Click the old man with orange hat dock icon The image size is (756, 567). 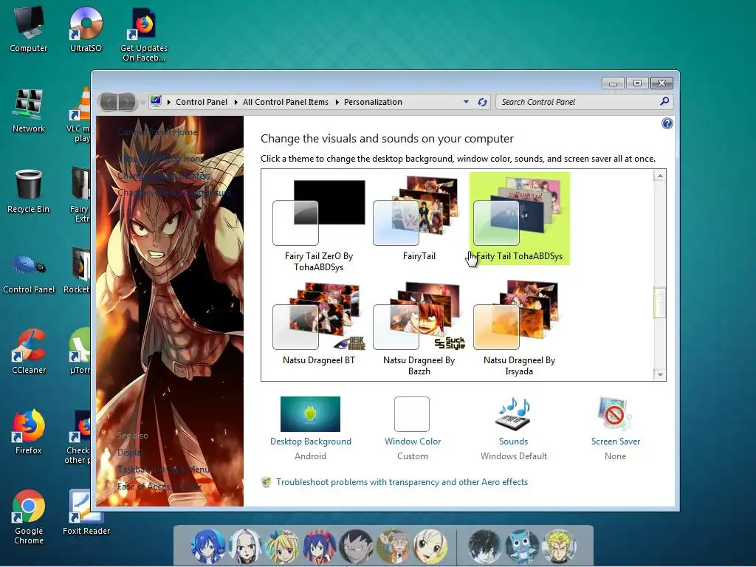(x=393, y=546)
